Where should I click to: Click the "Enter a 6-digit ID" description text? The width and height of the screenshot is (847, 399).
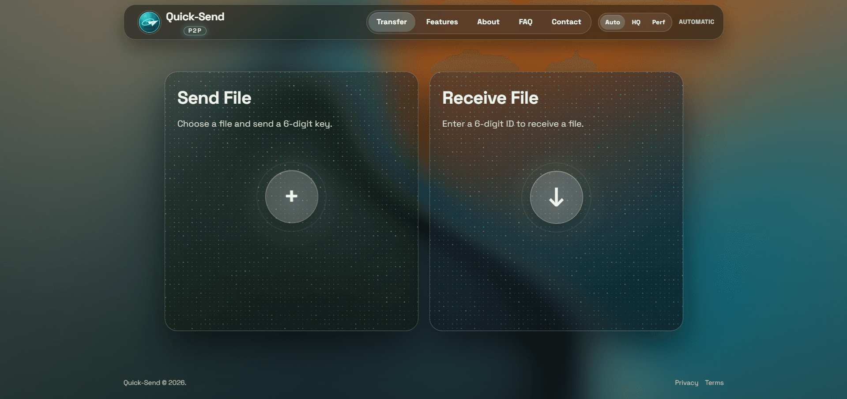coord(512,124)
